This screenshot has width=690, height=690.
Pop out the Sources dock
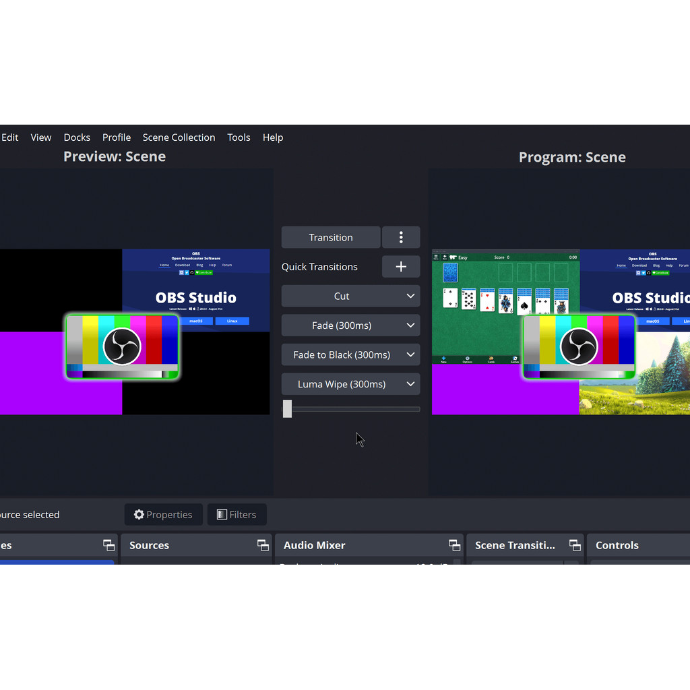click(x=263, y=545)
